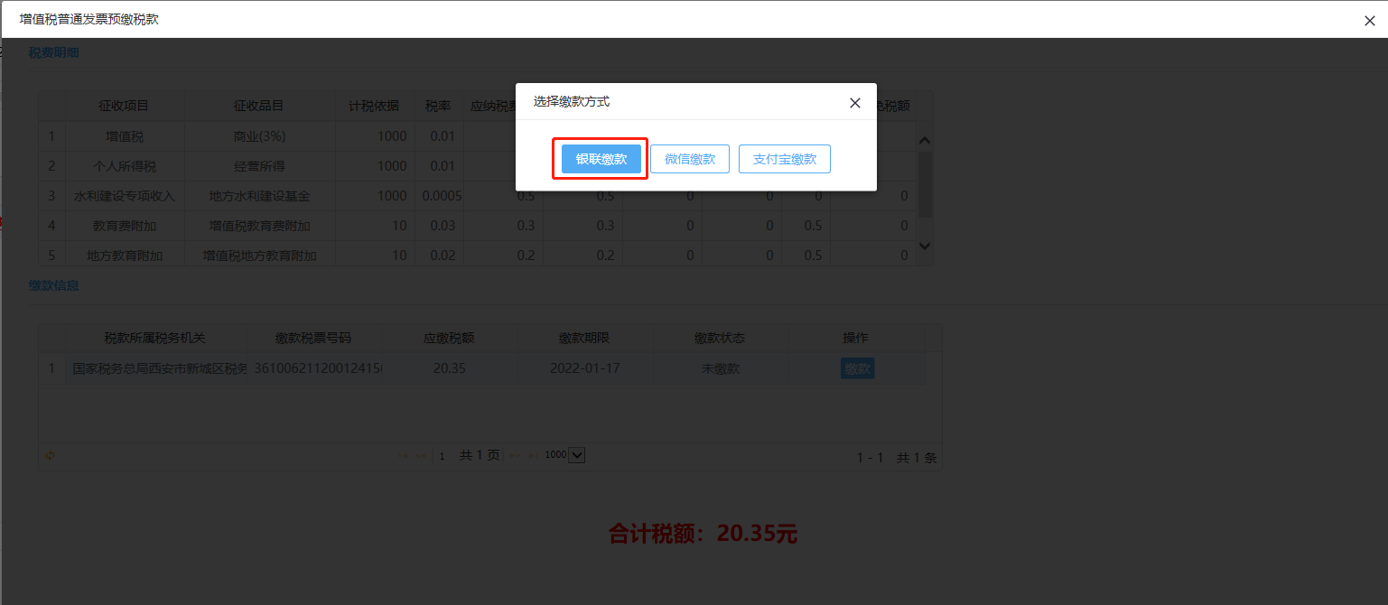Select the 2022-01-17 deadline cell
Image resolution: width=1388 pixels, height=605 pixels.
click(x=584, y=368)
